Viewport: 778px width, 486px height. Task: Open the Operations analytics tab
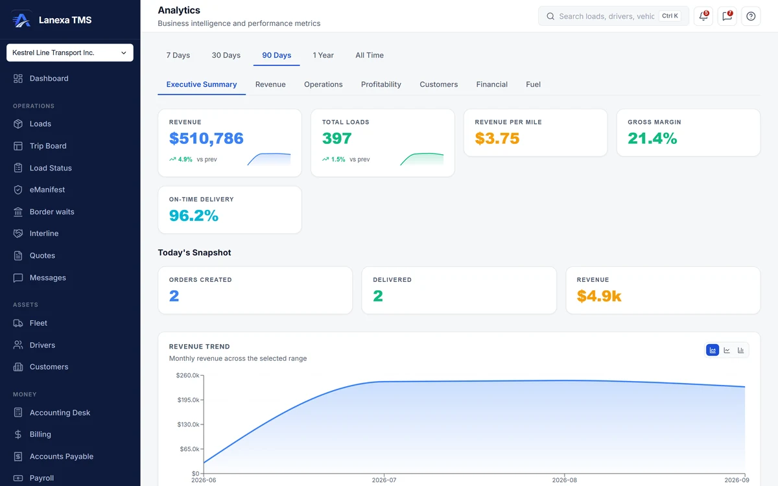[324, 84]
